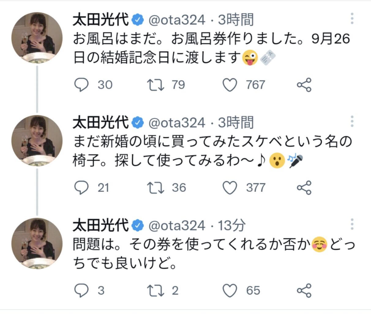Reply to the tweet posted 13分 ago
Image resolution: width=371 pixels, height=314 pixels.
point(81,290)
